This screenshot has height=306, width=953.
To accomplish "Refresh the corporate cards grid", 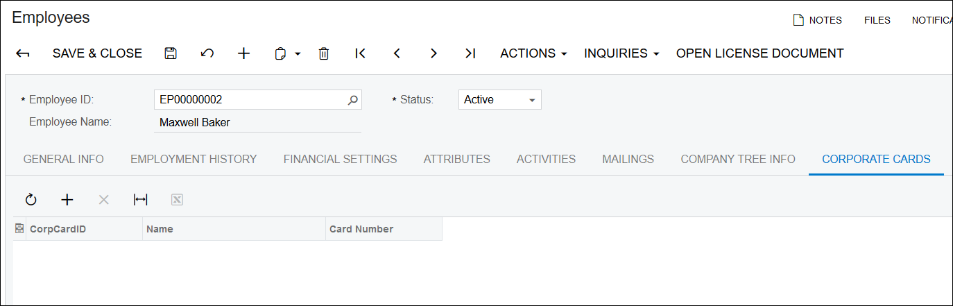I will [x=31, y=200].
